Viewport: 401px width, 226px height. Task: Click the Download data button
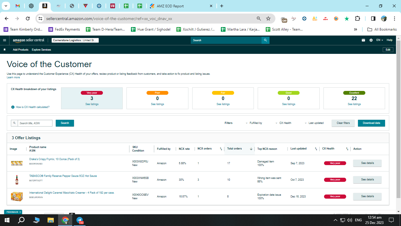tap(372, 123)
